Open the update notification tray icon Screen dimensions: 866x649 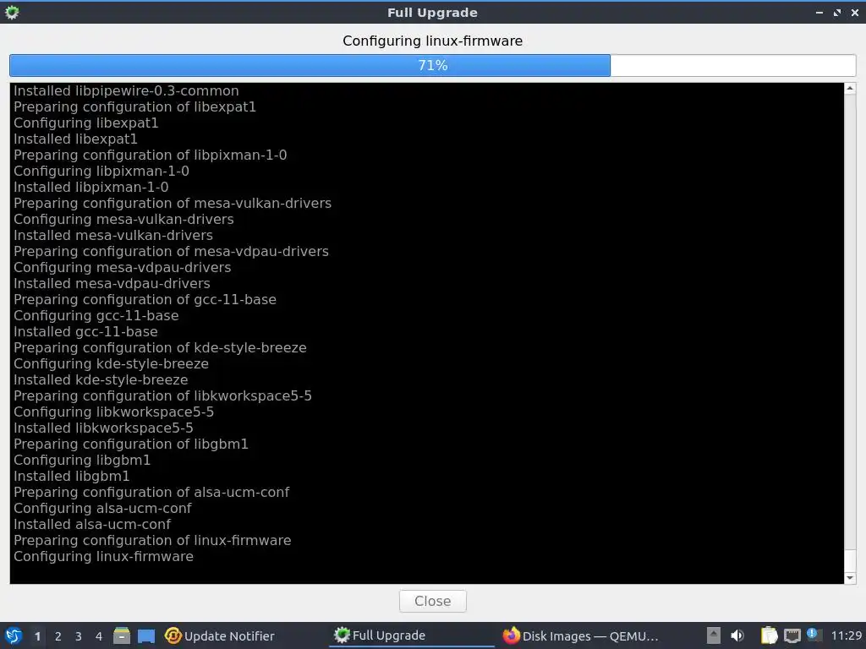click(x=813, y=634)
